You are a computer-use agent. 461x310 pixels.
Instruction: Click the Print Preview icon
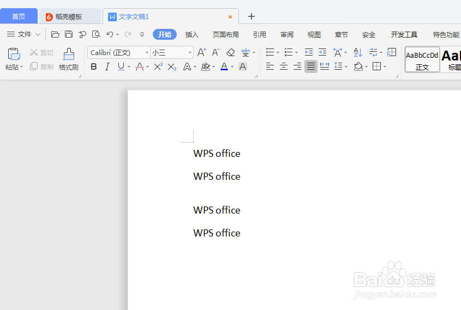96,34
